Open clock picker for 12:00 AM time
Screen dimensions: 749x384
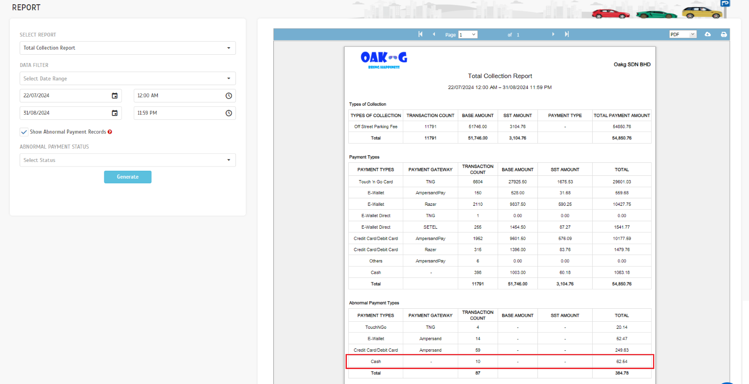point(228,96)
